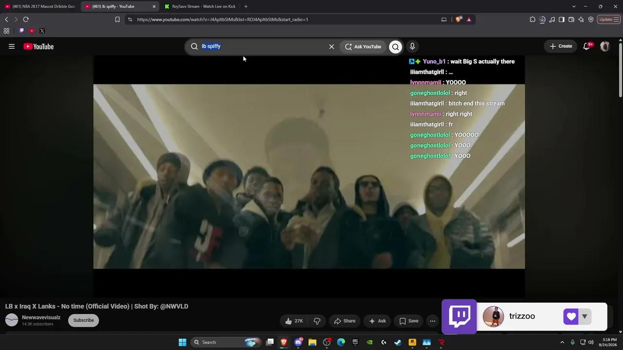This screenshot has height=350, width=623.
Task: Click the Windows taskbar Search box
Action: point(226,342)
